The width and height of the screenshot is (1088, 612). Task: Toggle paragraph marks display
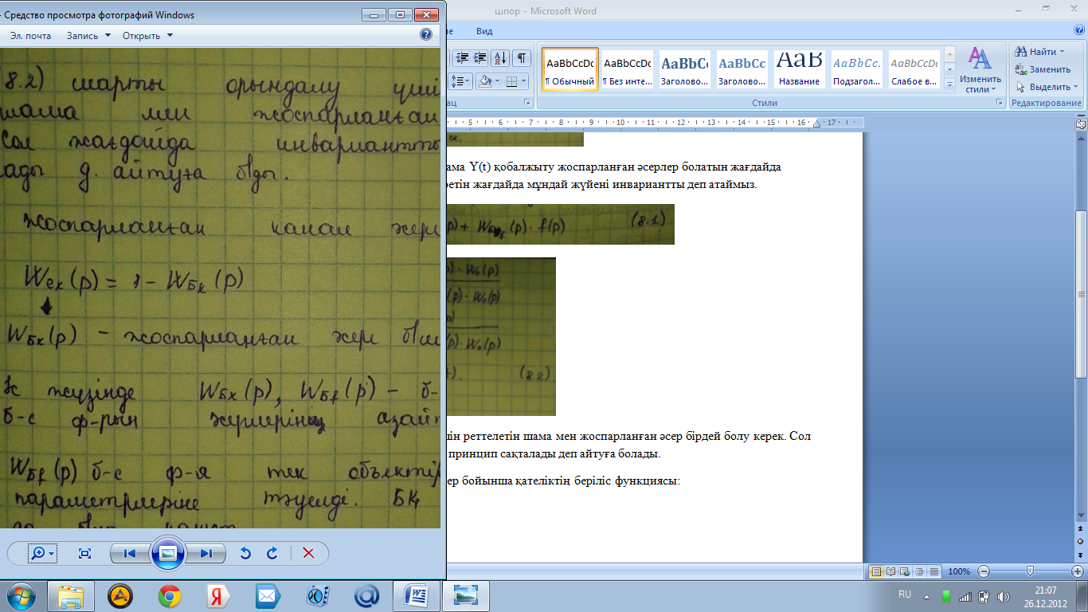pyautogui.click(x=521, y=57)
